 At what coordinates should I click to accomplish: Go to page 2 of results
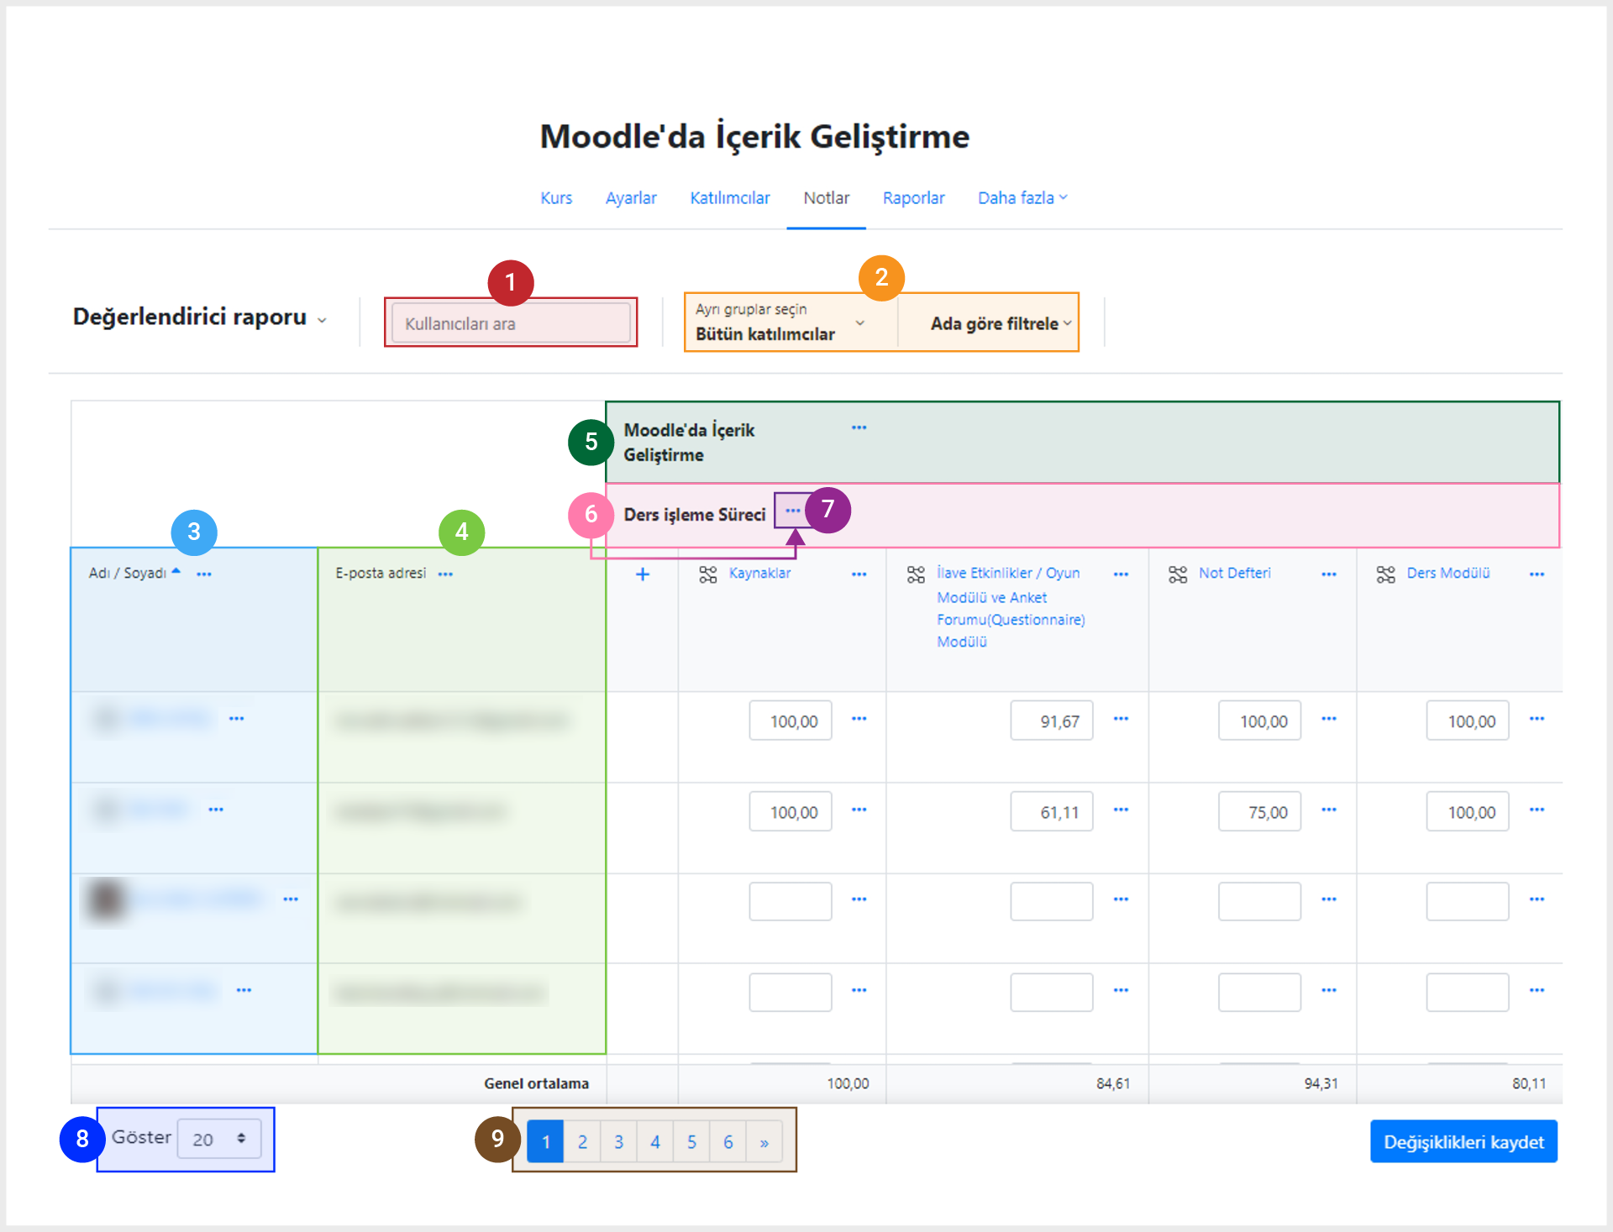click(x=582, y=1142)
